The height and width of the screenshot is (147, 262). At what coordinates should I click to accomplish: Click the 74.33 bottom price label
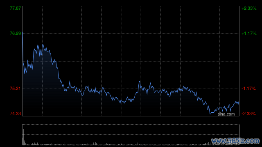16,114
